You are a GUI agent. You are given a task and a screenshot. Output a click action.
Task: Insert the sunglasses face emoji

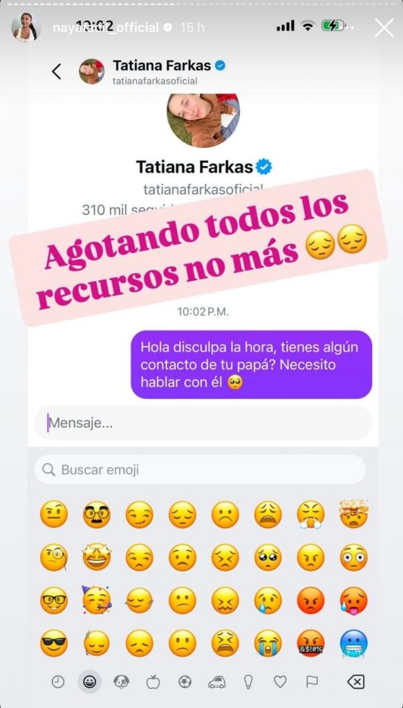click(x=54, y=643)
